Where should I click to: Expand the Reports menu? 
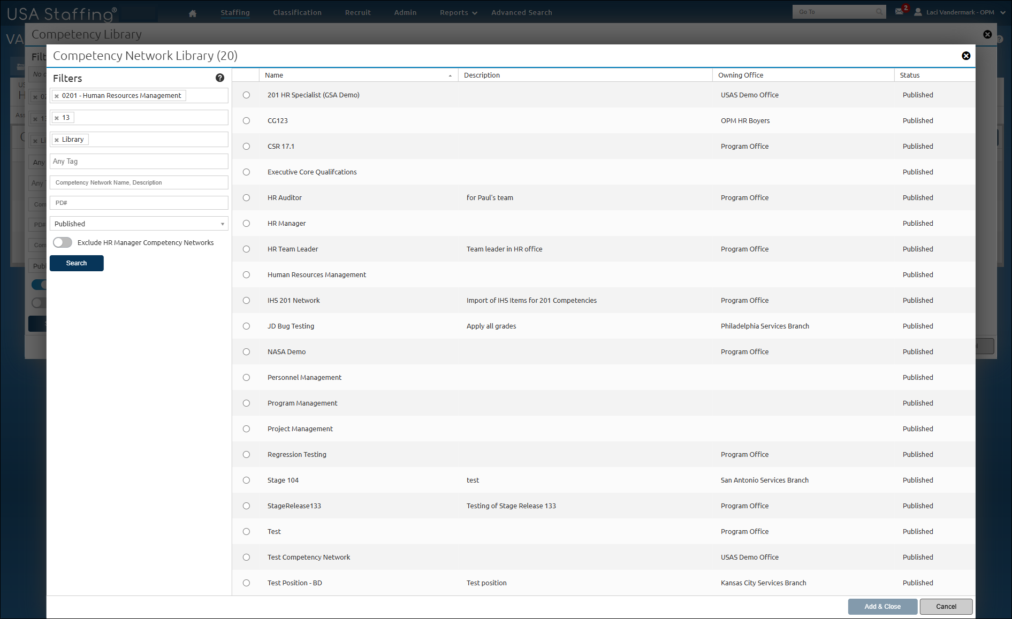[x=458, y=13]
